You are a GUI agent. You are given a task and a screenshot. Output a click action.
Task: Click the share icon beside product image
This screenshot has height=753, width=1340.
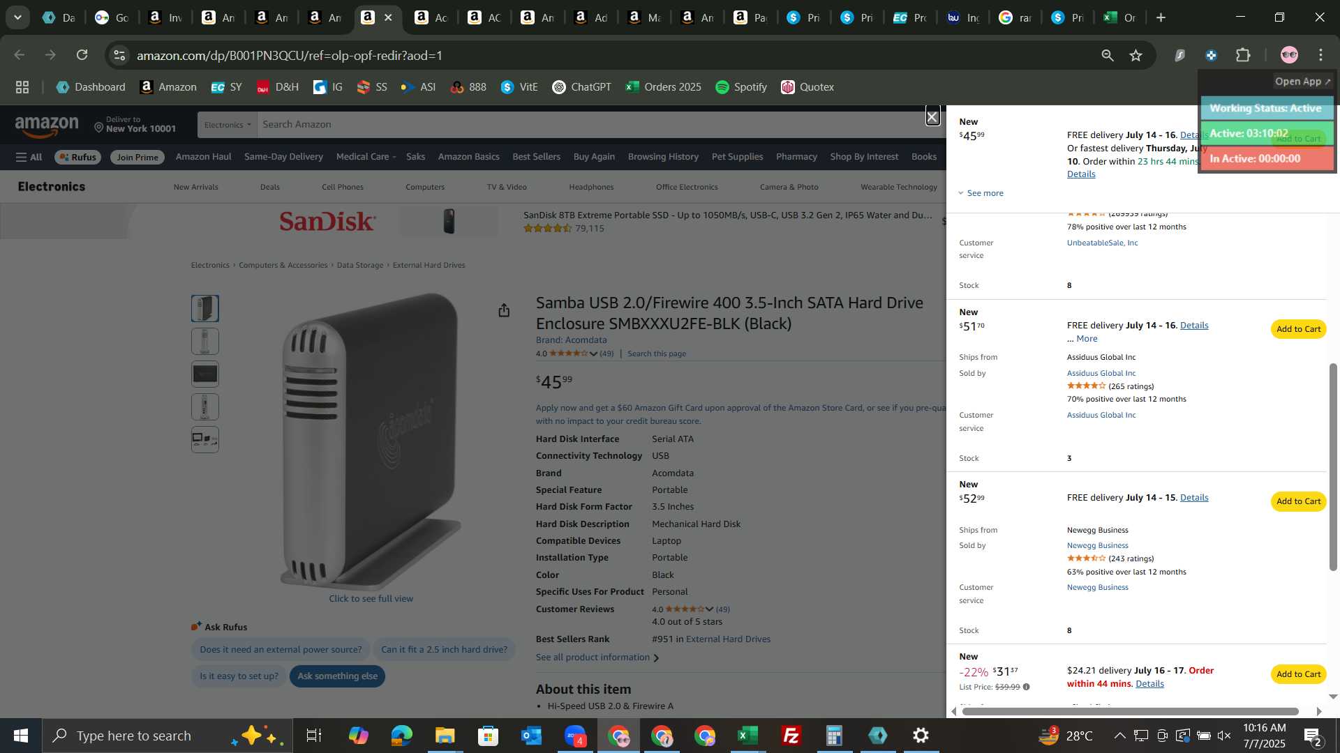click(x=504, y=310)
